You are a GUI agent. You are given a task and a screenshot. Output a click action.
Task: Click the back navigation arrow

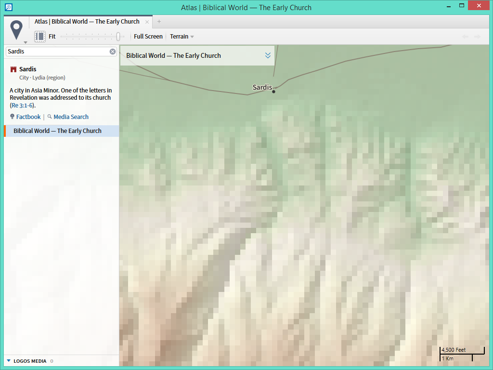[x=466, y=37]
